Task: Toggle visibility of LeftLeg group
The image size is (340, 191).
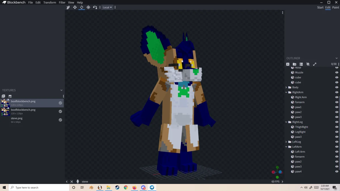Action: click(x=337, y=142)
